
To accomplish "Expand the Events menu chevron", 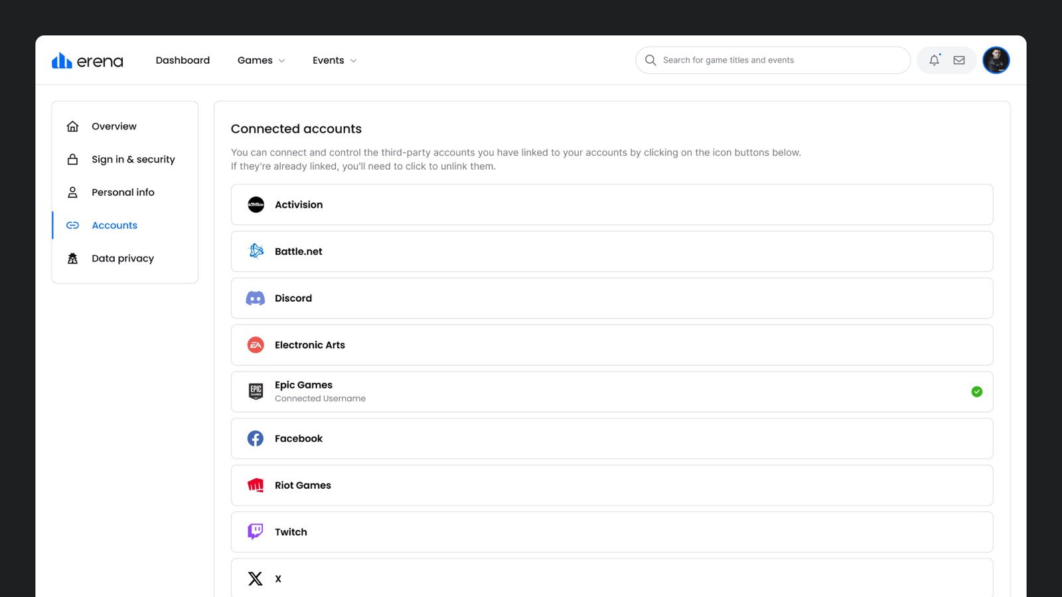I will pyautogui.click(x=353, y=61).
